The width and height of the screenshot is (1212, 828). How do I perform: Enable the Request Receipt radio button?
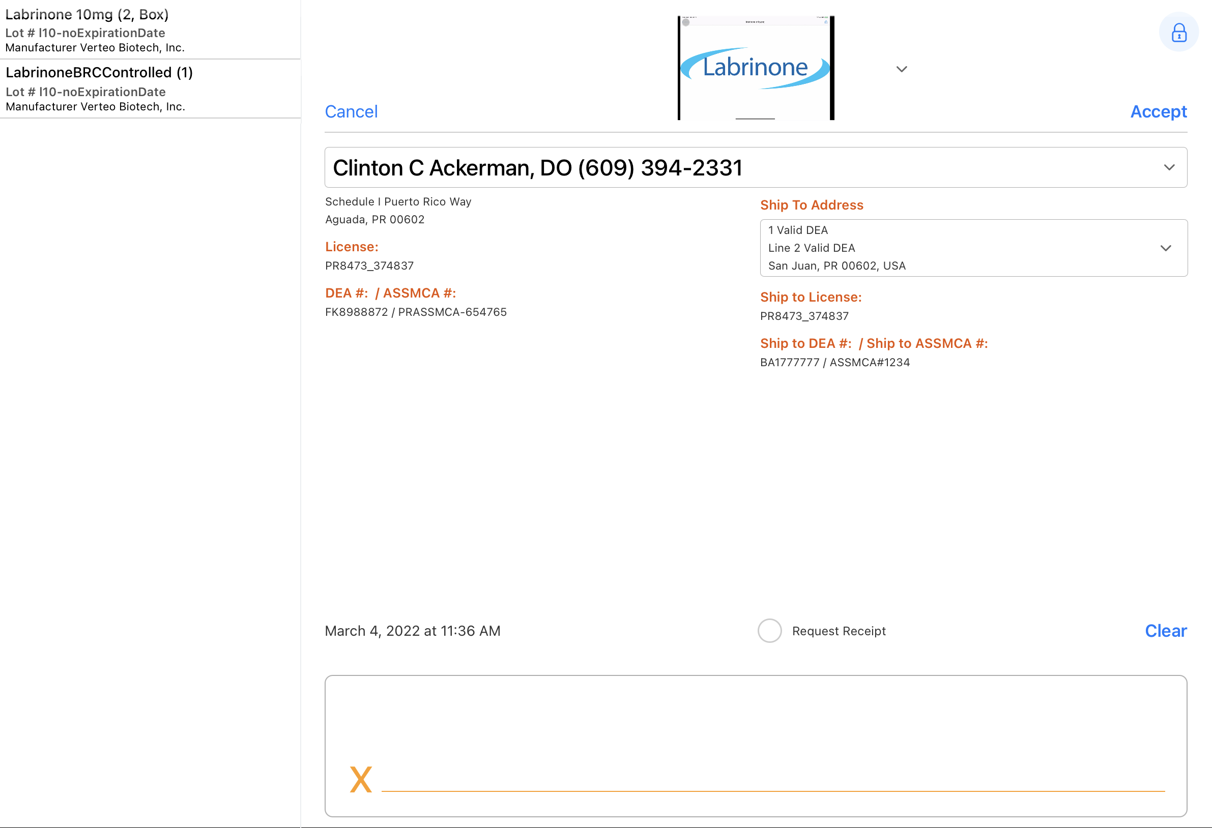[769, 630]
